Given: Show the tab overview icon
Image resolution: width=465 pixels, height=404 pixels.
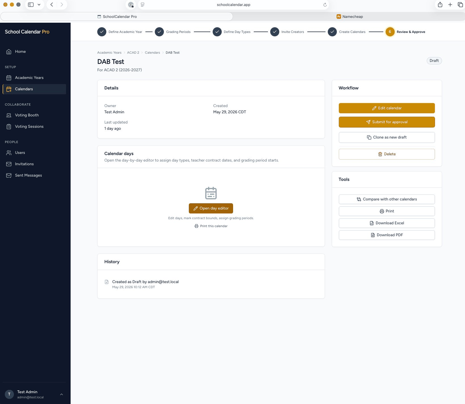Looking at the screenshot, I should coord(460,5).
